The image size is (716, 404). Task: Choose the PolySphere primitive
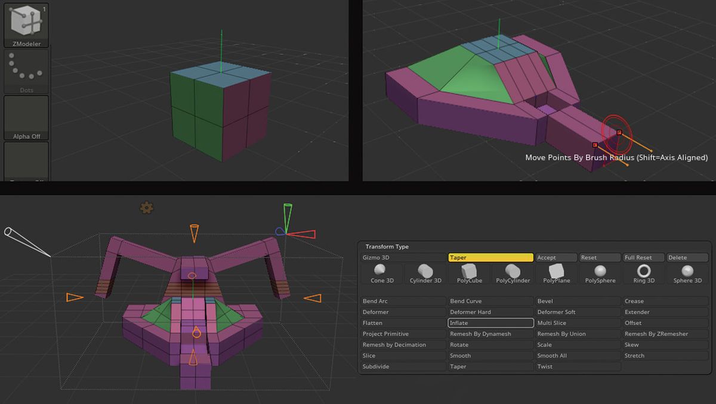point(599,274)
